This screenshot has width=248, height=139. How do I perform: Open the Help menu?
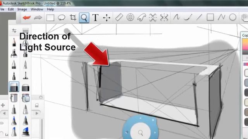[50, 9]
